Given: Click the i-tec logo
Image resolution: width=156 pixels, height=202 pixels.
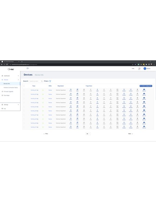Looking at the screenshot, I should point(11,69).
